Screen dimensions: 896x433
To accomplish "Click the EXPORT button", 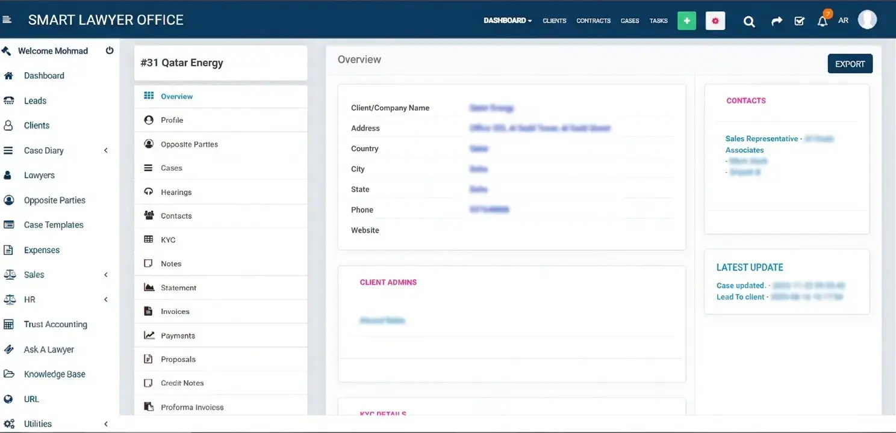I will tap(850, 64).
